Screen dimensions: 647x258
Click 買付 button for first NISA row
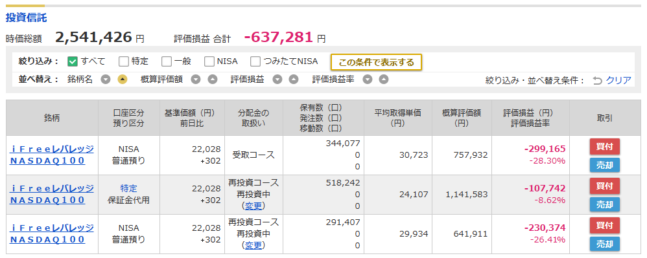[604, 147]
